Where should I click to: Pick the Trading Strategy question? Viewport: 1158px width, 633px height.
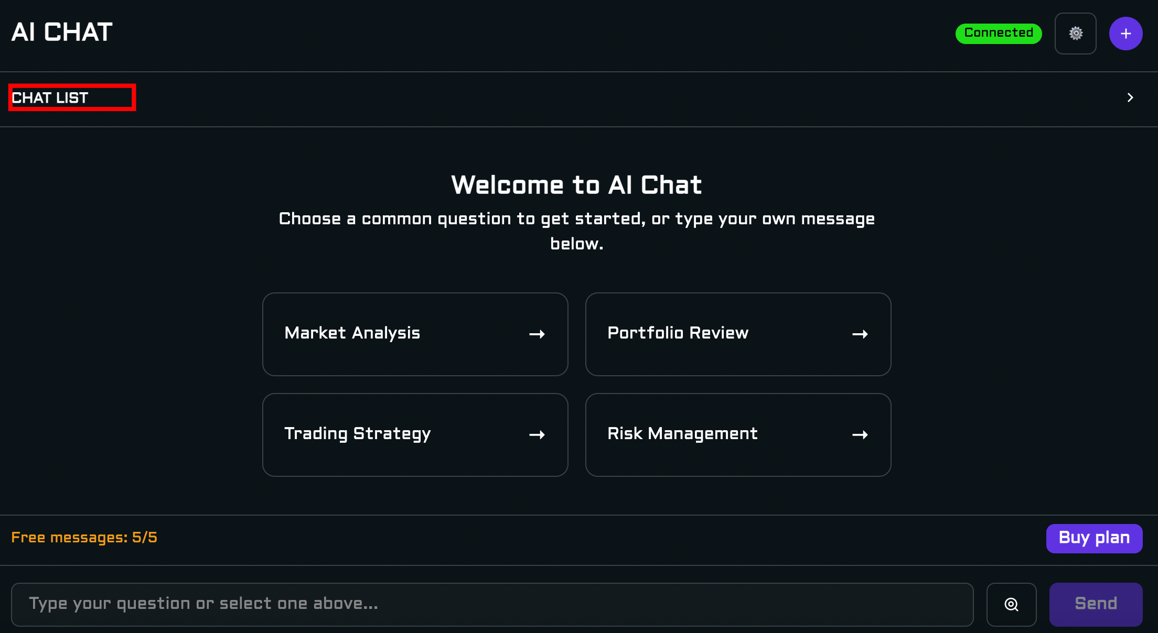pyautogui.click(x=357, y=434)
